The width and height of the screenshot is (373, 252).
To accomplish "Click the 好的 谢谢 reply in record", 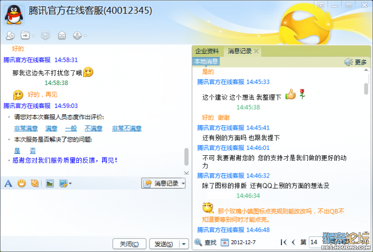I will click(x=216, y=117).
